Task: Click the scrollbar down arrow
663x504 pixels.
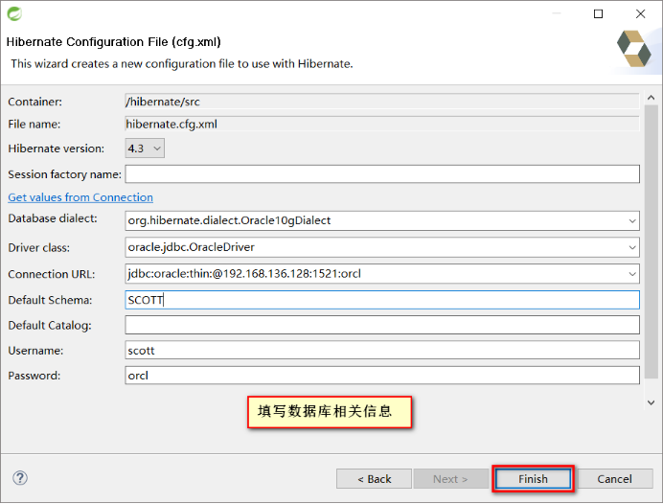Action: click(x=652, y=403)
